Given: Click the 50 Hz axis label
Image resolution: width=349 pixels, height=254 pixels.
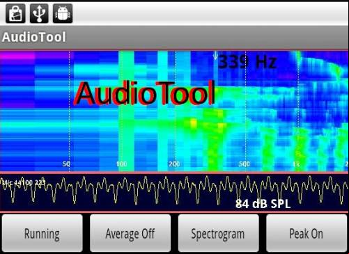Looking at the screenshot, I should (66, 164).
